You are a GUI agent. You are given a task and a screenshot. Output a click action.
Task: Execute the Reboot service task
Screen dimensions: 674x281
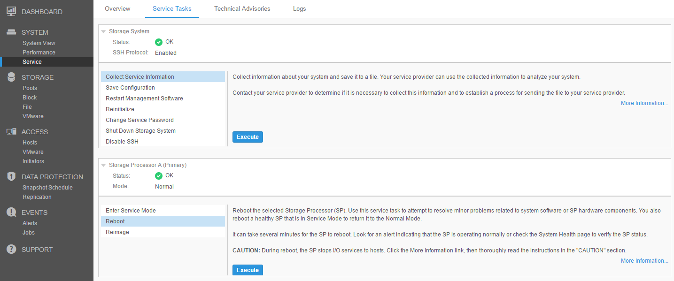(248, 270)
